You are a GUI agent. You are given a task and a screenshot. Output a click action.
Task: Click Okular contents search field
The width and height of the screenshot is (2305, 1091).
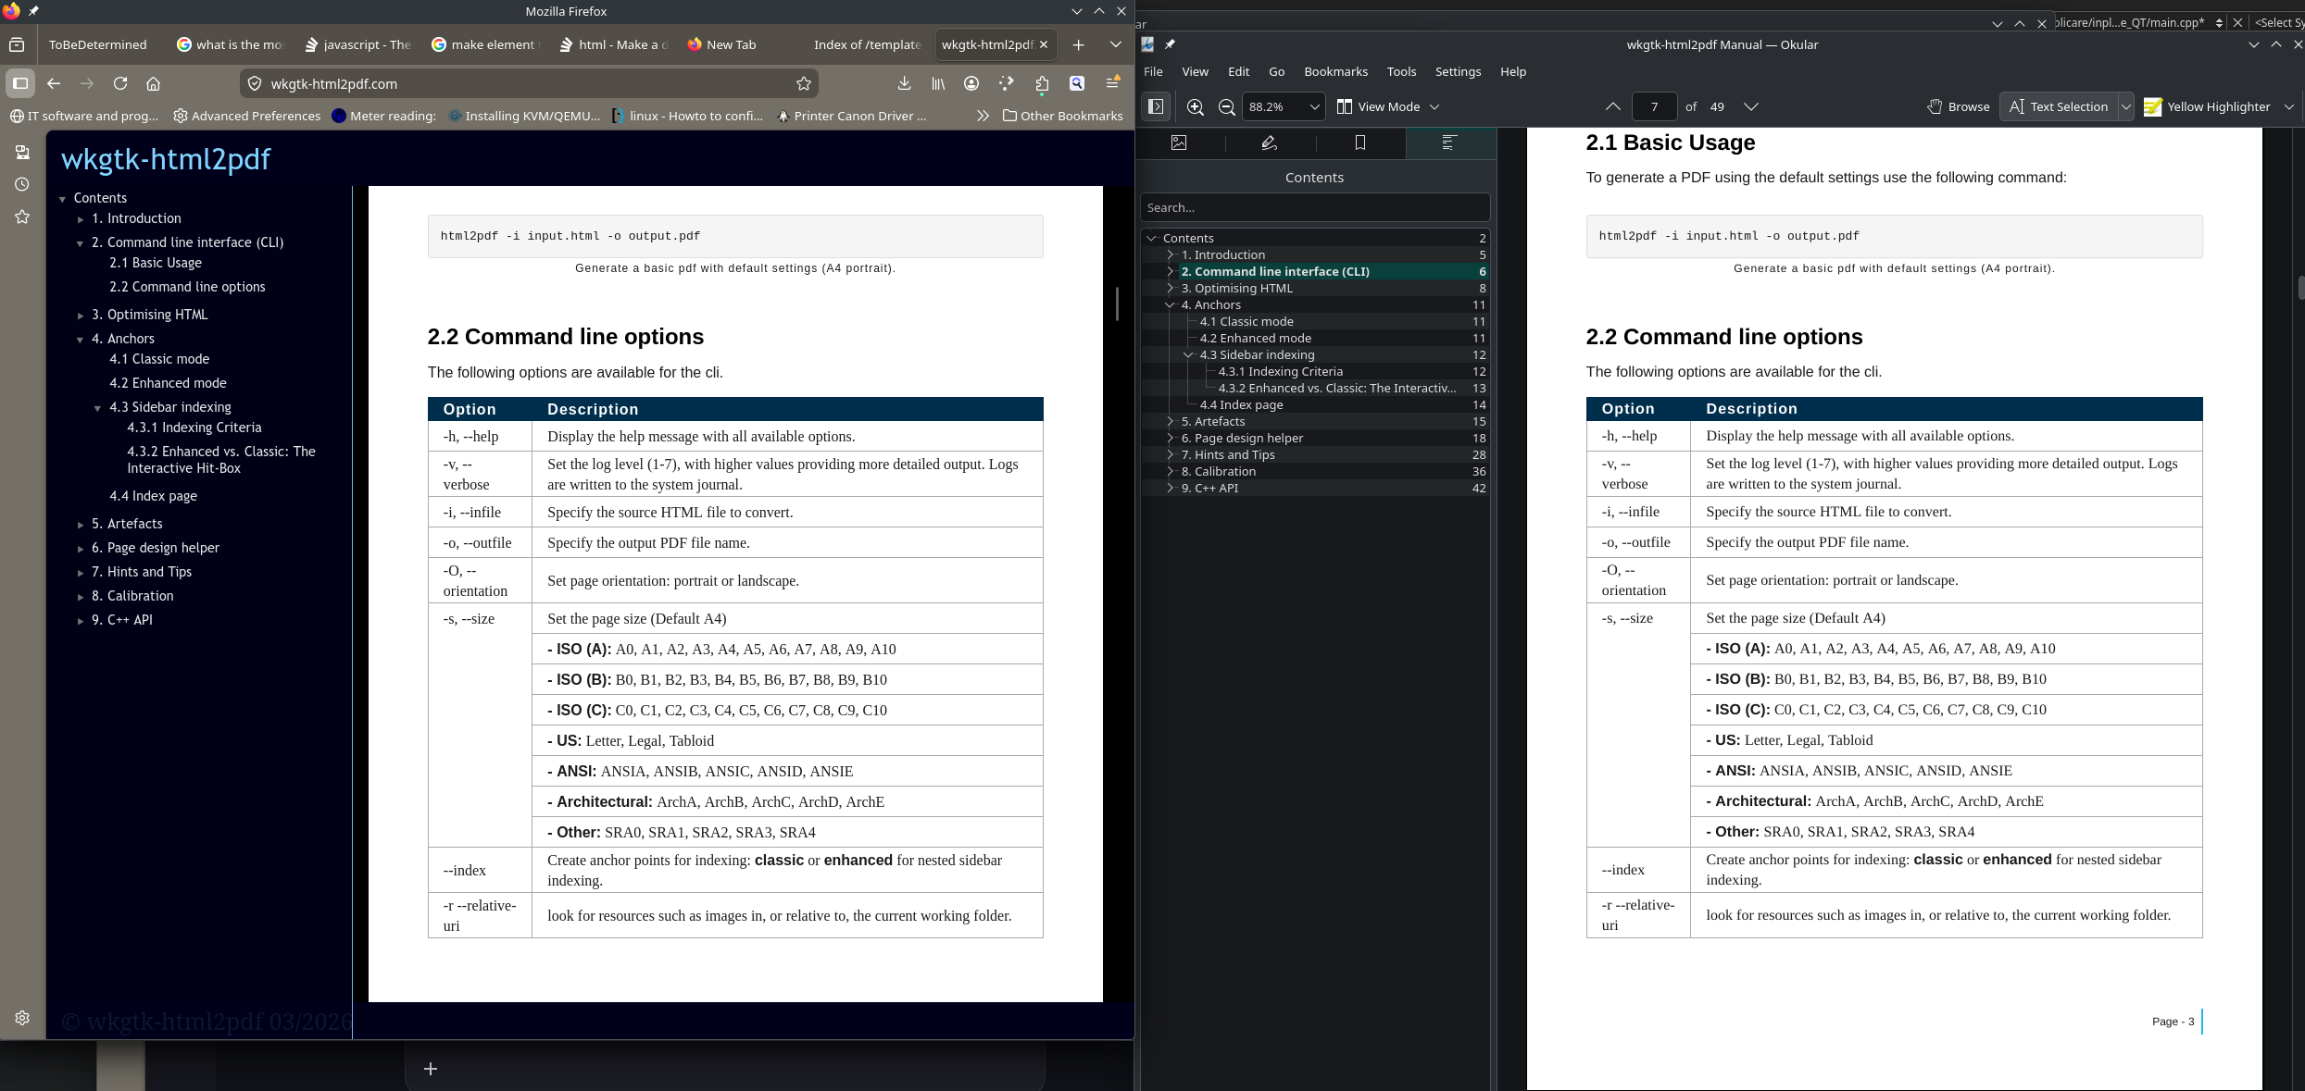coord(1315,207)
